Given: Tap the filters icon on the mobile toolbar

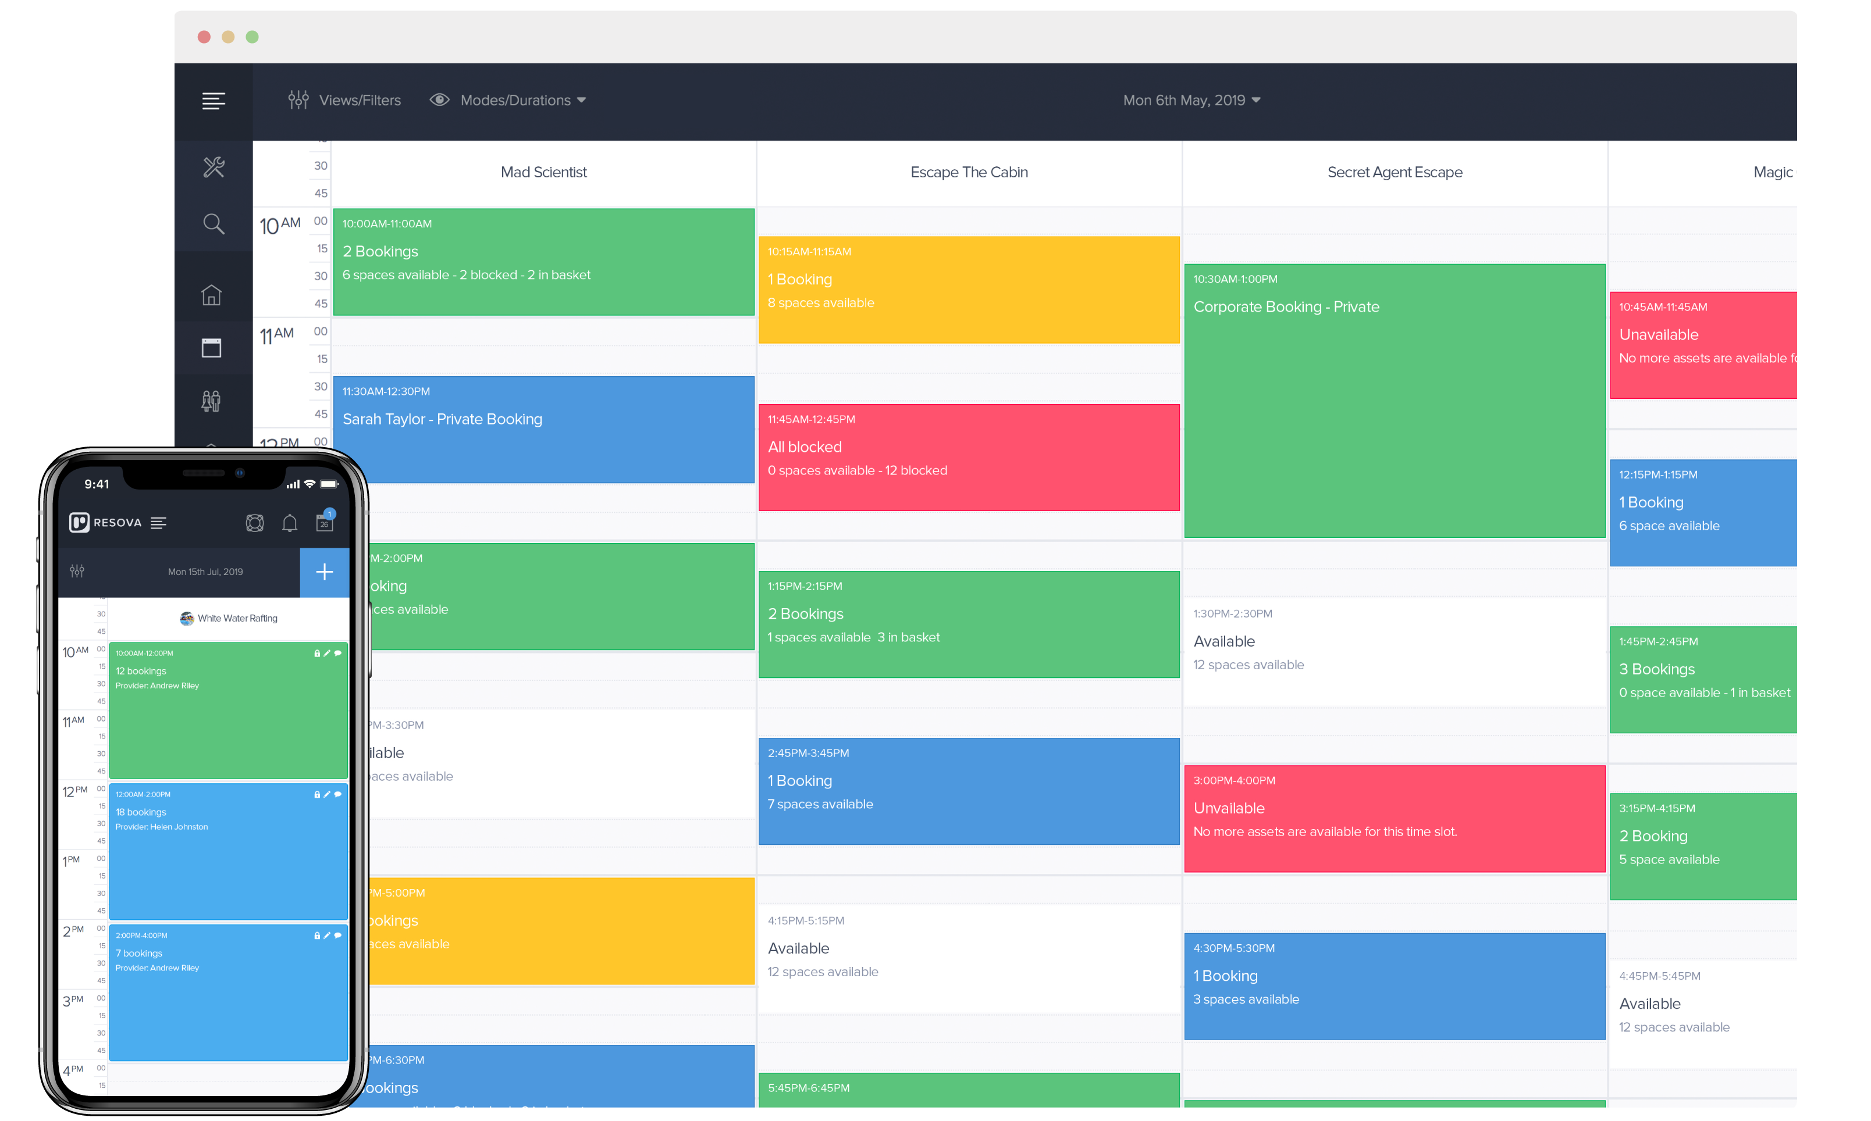Looking at the screenshot, I should pos(76,572).
